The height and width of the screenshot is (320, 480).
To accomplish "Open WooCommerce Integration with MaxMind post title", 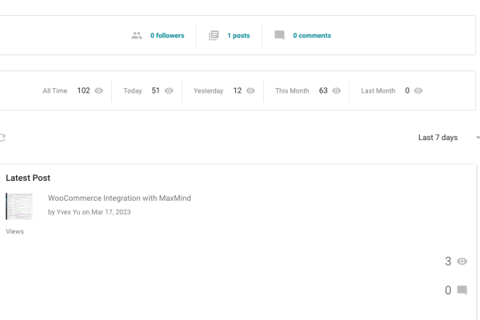I will click(x=119, y=198).
